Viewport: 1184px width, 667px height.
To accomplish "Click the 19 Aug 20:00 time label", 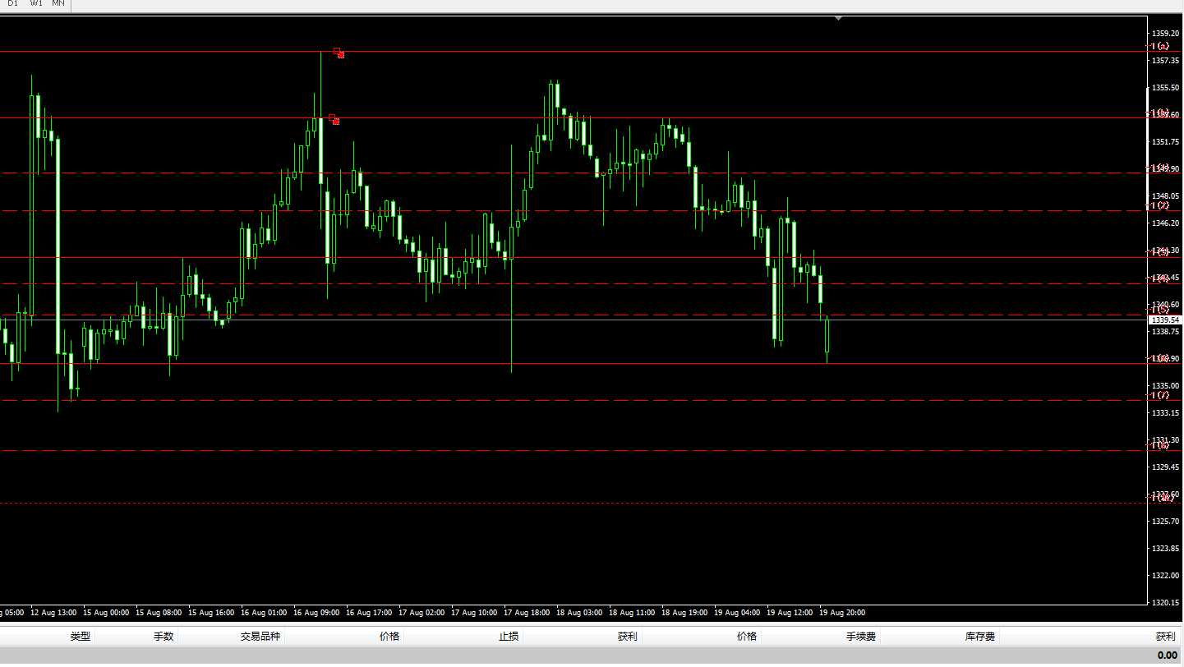I will coord(842,613).
